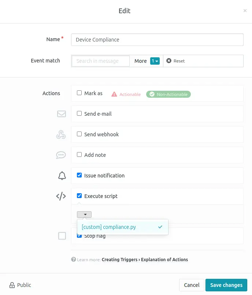Disable the Stop flag action
This screenshot has height=295, width=252.
[79, 236]
